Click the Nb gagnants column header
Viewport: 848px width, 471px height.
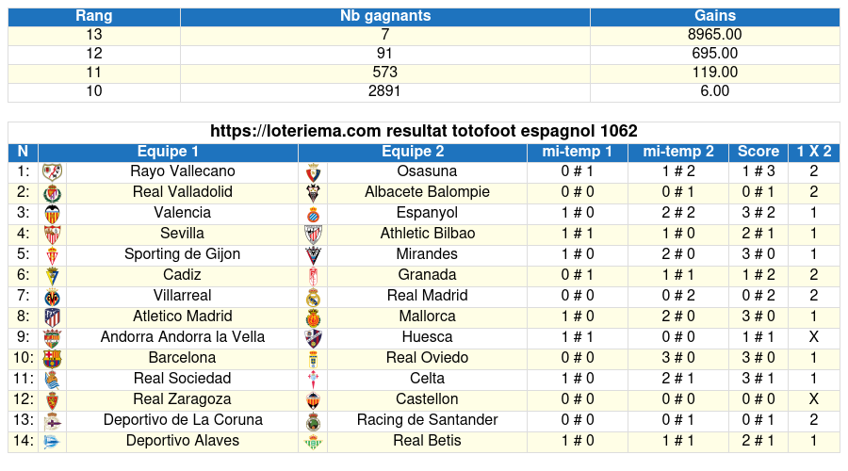[x=385, y=16]
